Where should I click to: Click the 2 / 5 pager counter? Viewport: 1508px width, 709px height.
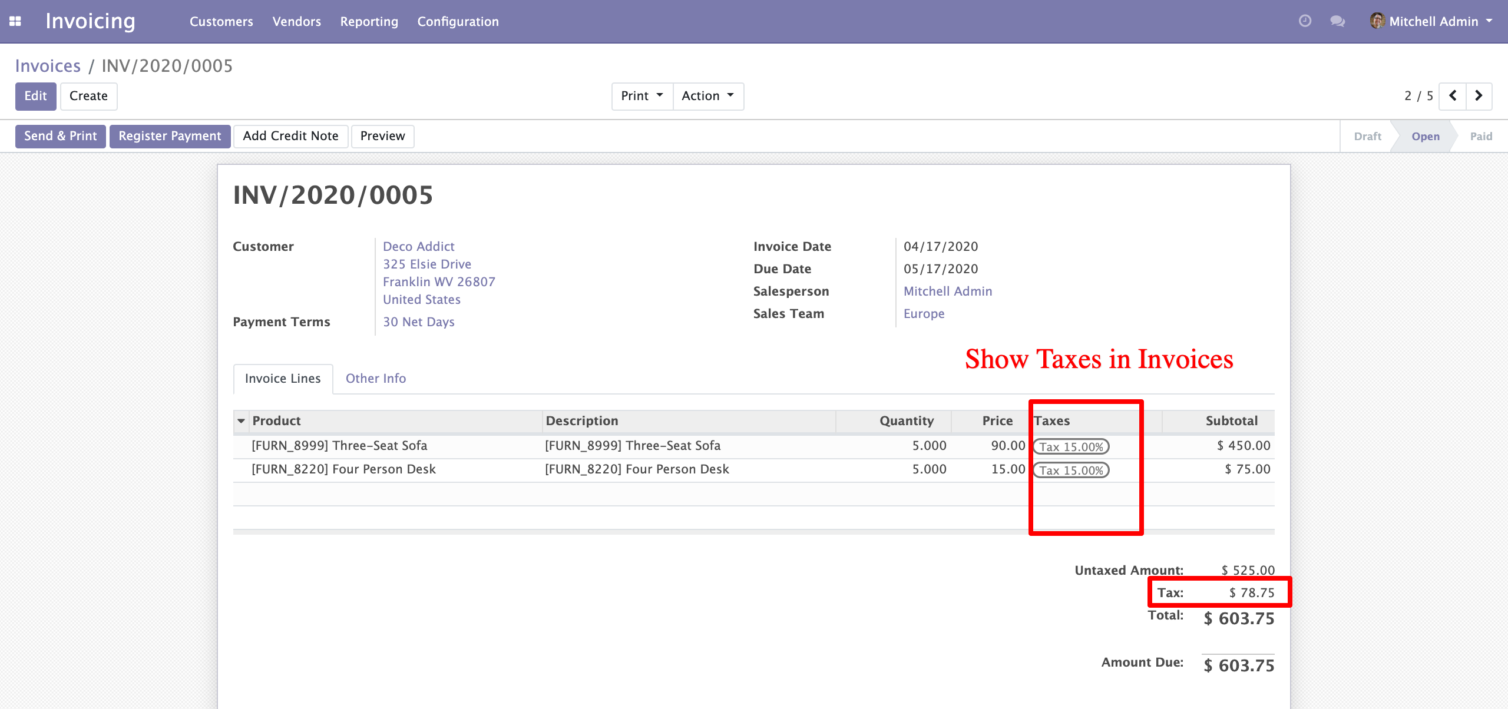point(1418,96)
